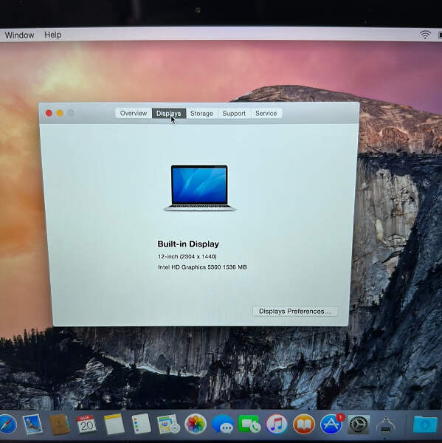Viewport: 442px width, 443px height.
Task: Launch the Maps app icon
Action: tap(168, 424)
